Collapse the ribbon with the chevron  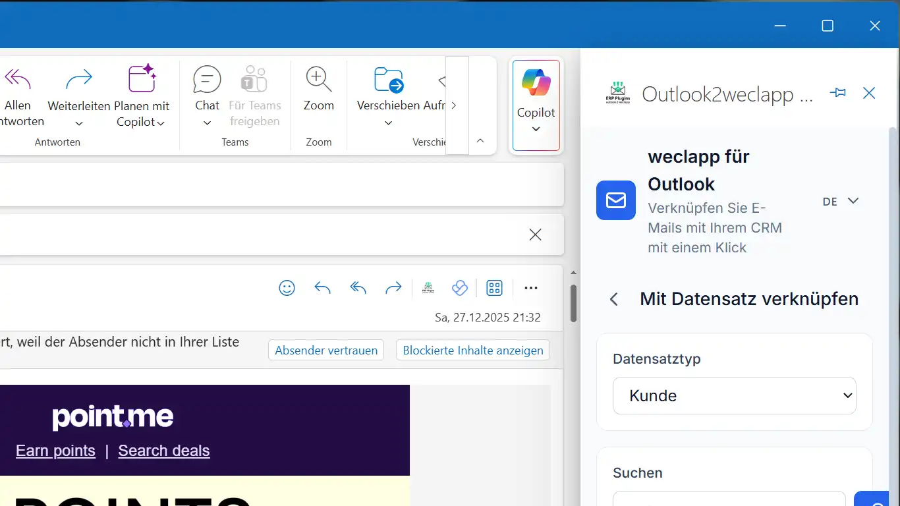[x=480, y=140]
